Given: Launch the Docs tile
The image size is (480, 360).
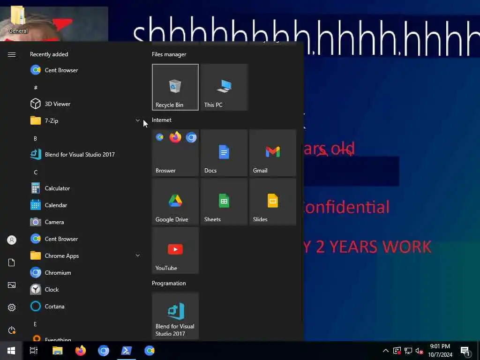Looking at the screenshot, I should point(224,153).
